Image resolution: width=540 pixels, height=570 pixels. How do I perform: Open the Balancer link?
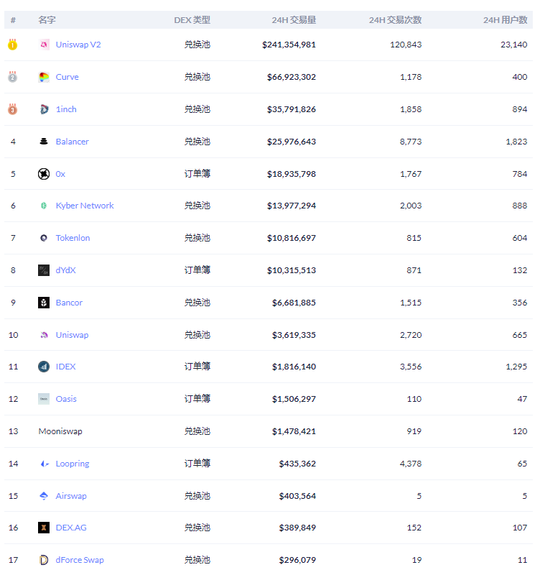pyautogui.click(x=72, y=142)
